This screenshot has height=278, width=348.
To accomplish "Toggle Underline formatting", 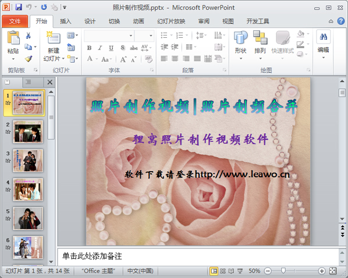I will [111, 48].
